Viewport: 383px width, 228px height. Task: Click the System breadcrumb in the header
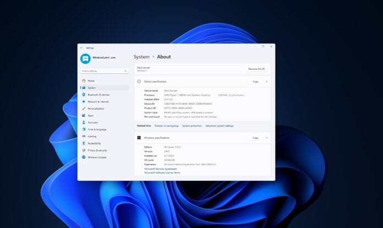coord(141,57)
